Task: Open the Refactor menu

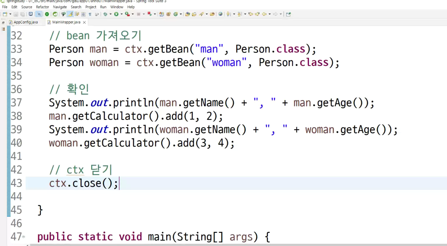Action: click(43, 7)
